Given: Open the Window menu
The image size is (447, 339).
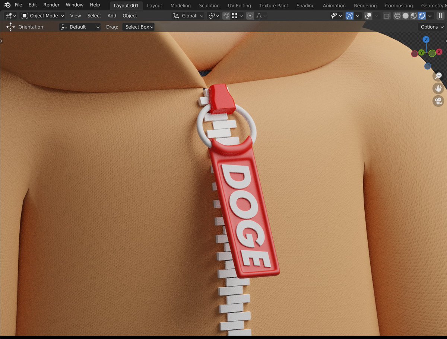Looking at the screenshot, I should (x=74, y=5).
